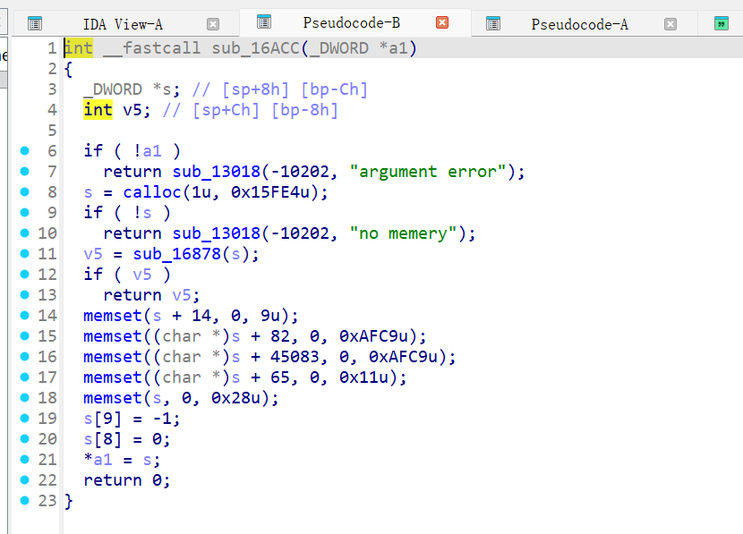The width and height of the screenshot is (743, 534).
Task: Select parameter a1 in function signature
Action: click(397, 48)
